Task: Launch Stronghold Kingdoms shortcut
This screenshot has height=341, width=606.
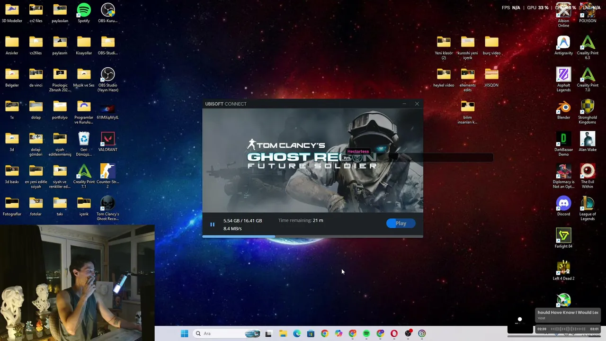Action: click(x=588, y=112)
